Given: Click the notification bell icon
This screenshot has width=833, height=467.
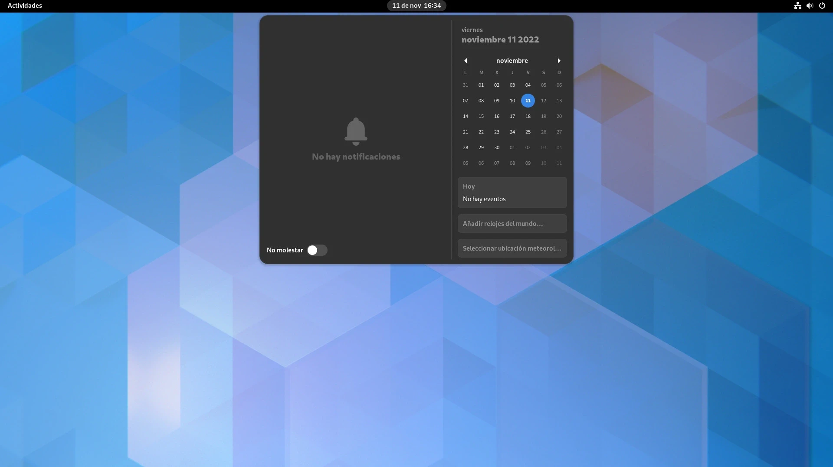Looking at the screenshot, I should click(356, 131).
